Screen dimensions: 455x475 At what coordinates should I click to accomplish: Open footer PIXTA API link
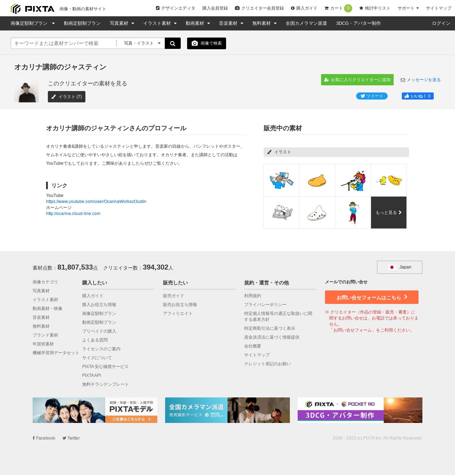pos(92,375)
